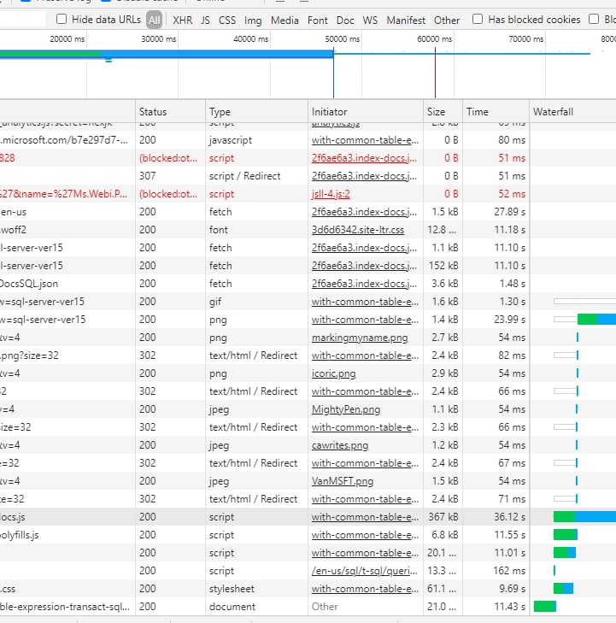Click waterfall bar of 36.12 s script request

[x=584, y=517]
